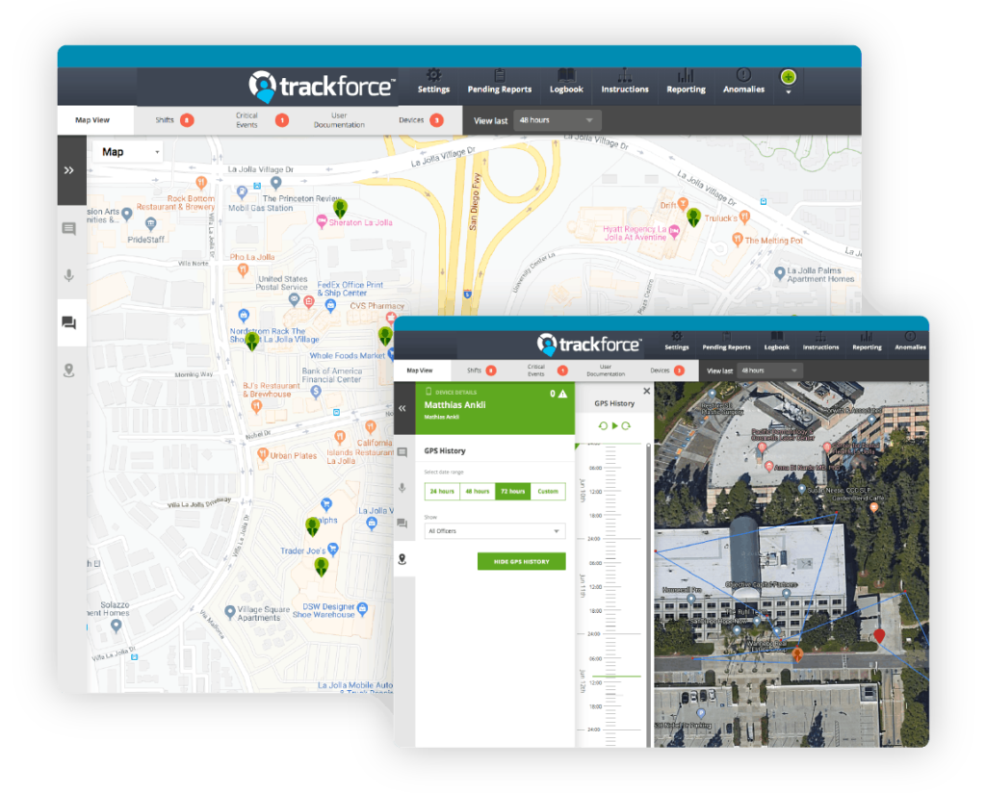Click the Hide GPS History button
This screenshot has height=793, width=986.
tap(520, 561)
